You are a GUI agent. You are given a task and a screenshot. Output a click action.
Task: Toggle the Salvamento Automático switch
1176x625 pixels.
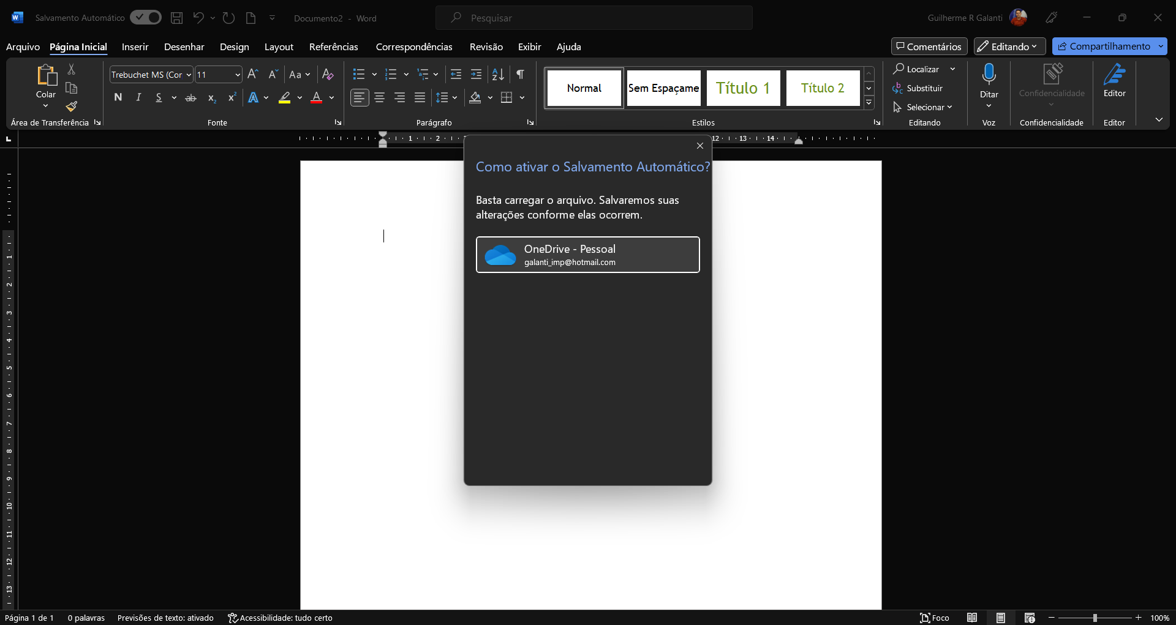pos(146,18)
